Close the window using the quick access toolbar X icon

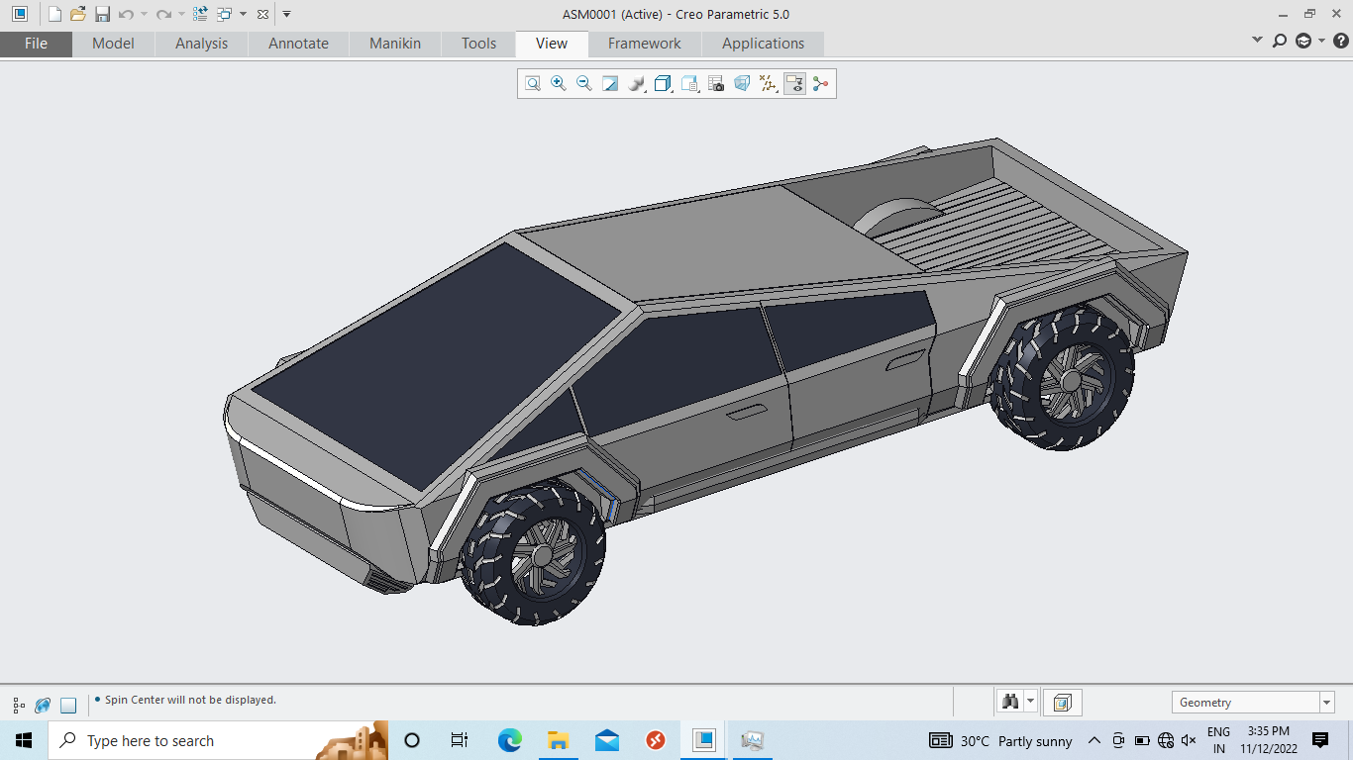262,14
